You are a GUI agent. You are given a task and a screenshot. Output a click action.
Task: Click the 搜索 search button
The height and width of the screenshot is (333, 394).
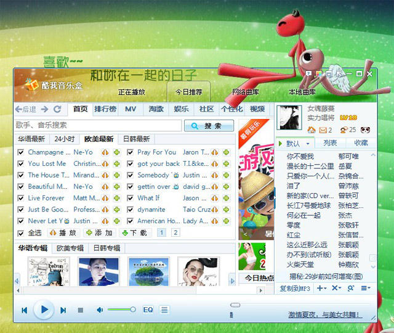[x=209, y=126]
